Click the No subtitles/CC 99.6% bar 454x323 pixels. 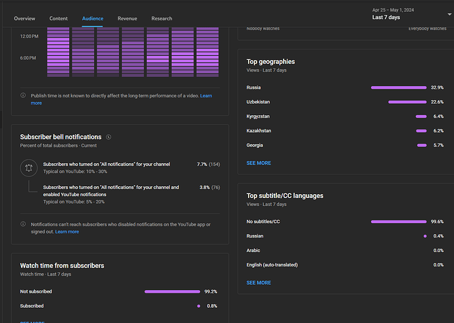(x=399, y=222)
